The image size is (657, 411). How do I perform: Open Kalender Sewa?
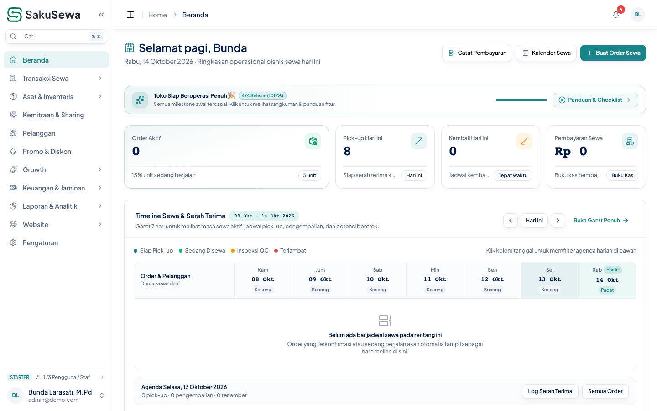[x=547, y=53]
